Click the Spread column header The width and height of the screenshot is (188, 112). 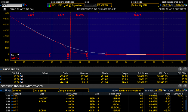coord(17,94)
